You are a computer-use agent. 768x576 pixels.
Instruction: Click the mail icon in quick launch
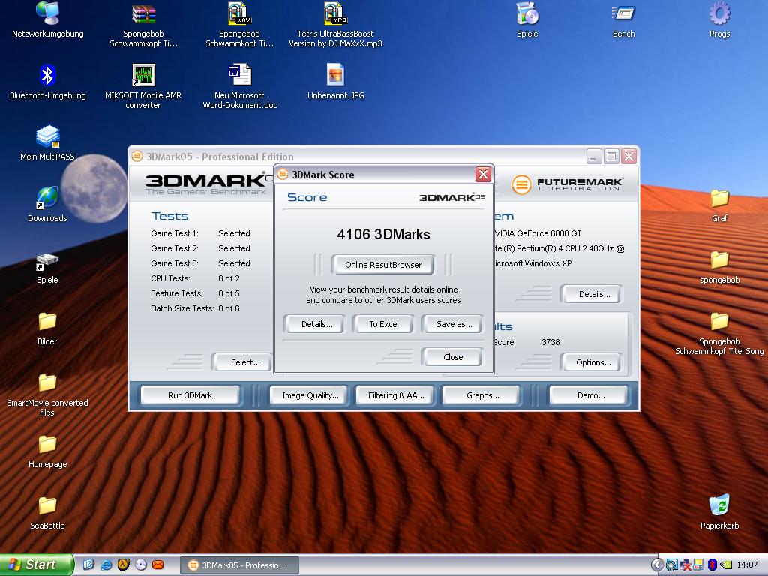pos(158,565)
